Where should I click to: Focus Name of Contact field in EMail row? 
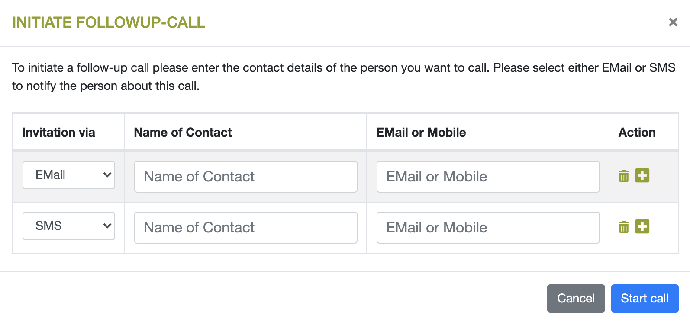point(245,177)
